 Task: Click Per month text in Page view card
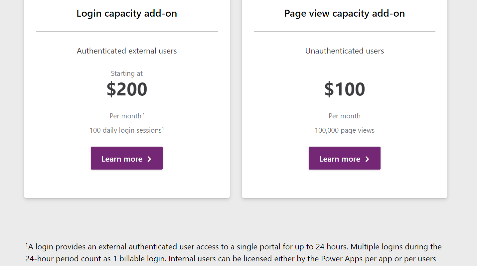click(x=345, y=116)
